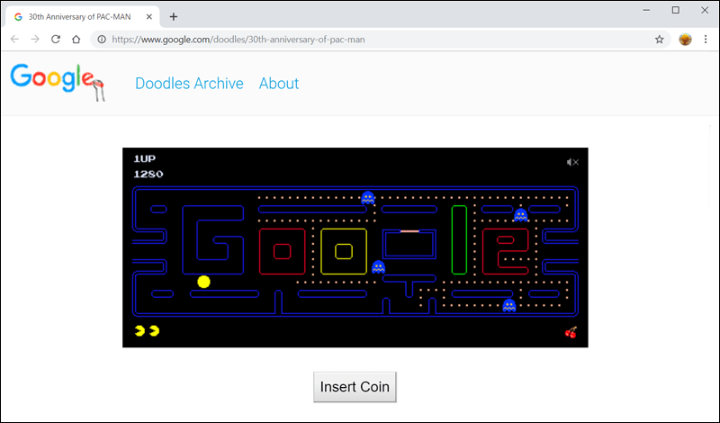Click the red letter O maze block
Viewport: 720px width, 423px height.
(x=283, y=251)
